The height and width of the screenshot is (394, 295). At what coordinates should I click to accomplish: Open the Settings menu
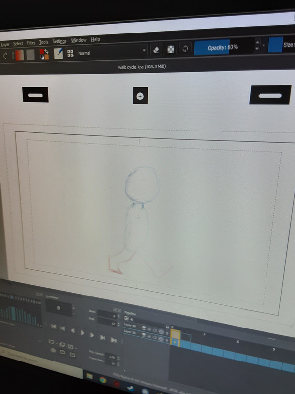59,41
